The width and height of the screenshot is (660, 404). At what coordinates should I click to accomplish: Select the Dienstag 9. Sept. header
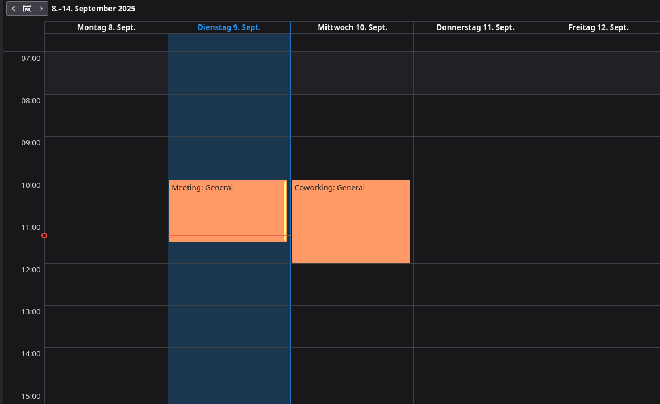click(229, 27)
